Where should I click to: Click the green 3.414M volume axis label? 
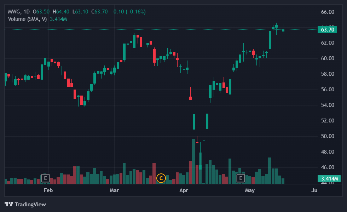[x=329, y=178]
